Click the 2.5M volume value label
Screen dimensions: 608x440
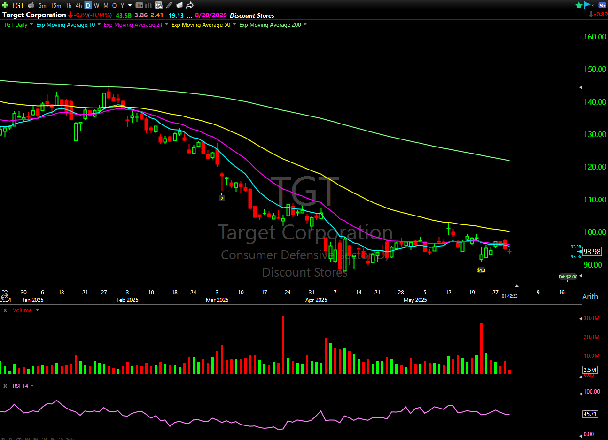[x=590, y=370]
